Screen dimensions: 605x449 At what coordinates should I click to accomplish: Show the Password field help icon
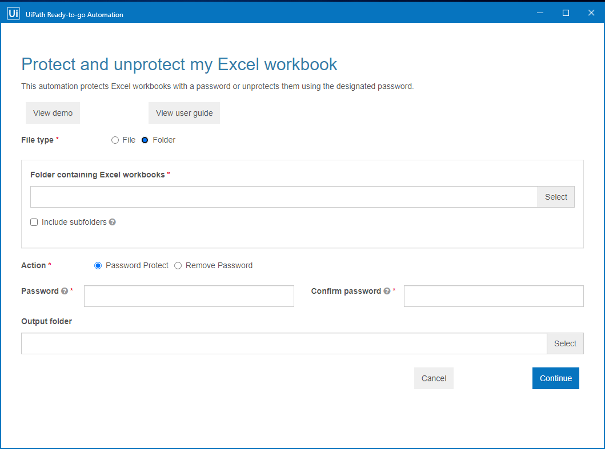(65, 291)
